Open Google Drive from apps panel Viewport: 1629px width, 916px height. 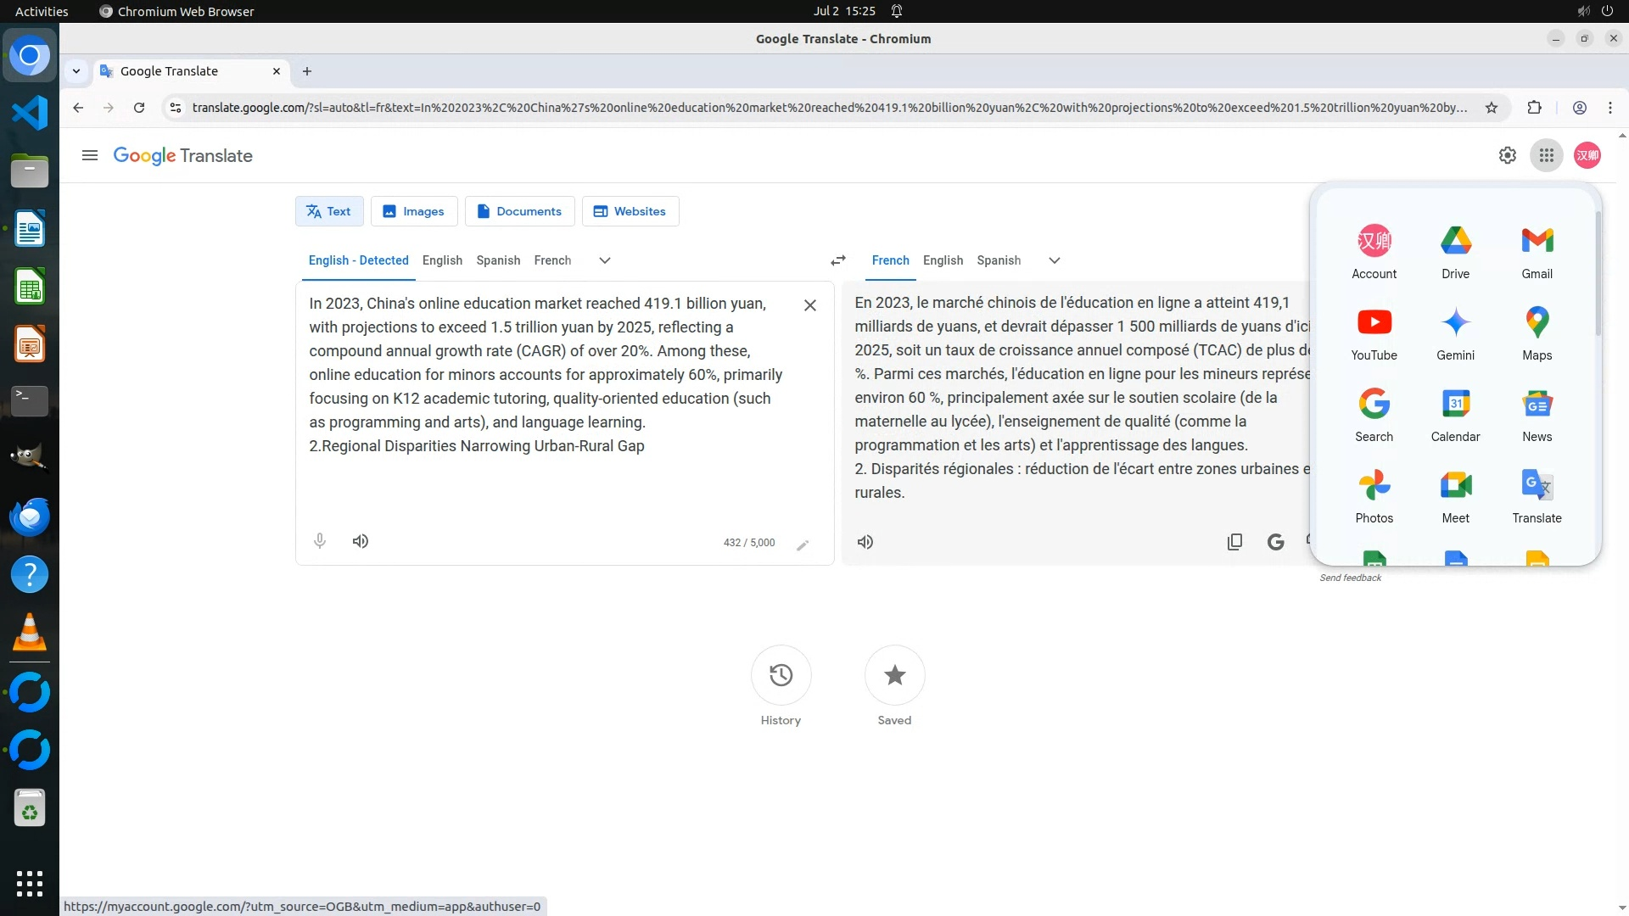coord(1455,252)
